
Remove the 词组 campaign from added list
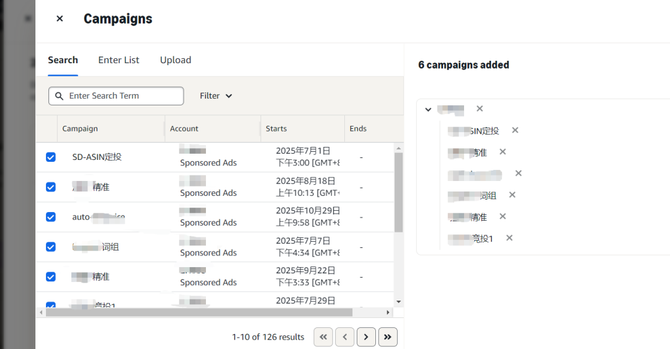pos(512,195)
